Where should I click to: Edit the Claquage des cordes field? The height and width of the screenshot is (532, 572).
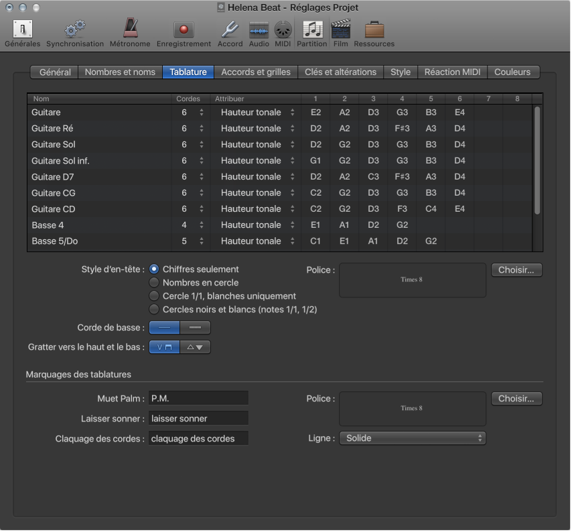(198, 438)
